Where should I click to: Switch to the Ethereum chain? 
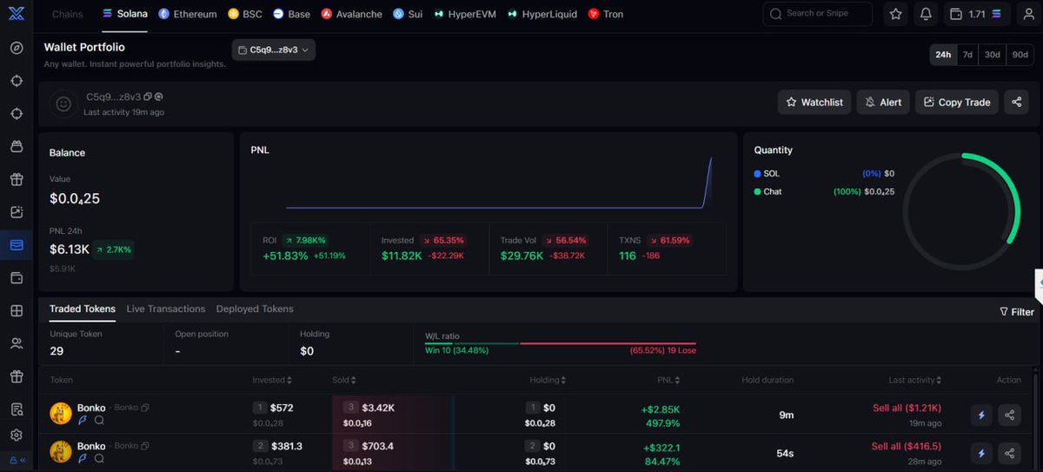pyautogui.click(x=188, y=14)
